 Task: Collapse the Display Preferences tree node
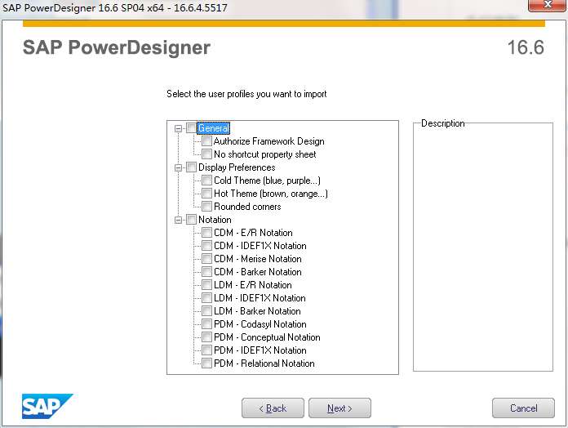178,167
